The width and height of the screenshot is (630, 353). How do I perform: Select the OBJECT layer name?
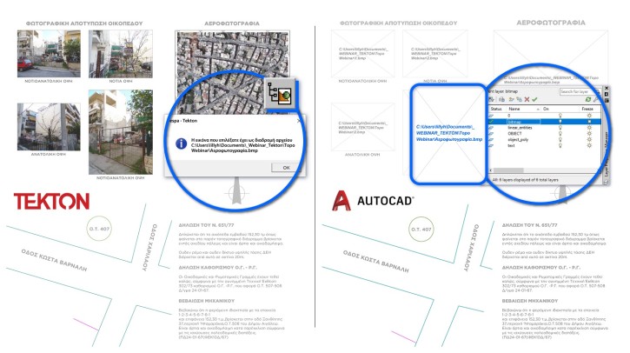coord(514,134)
